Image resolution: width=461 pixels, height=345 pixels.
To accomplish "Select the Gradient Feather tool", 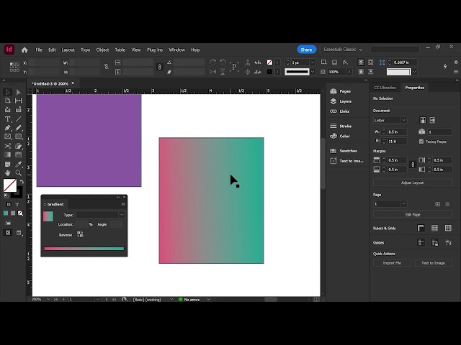I will coord(19,155).
